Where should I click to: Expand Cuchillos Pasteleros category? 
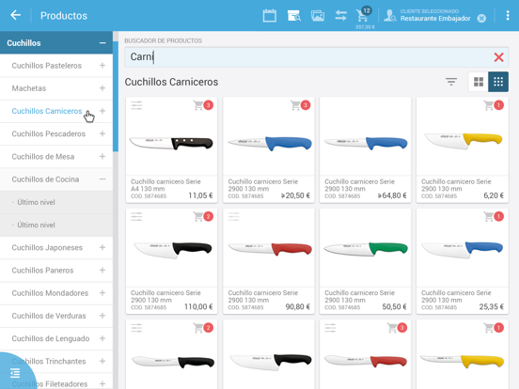point(102,66)
